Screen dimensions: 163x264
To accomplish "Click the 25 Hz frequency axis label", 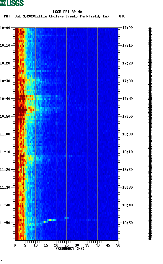I will click(66, 245).
